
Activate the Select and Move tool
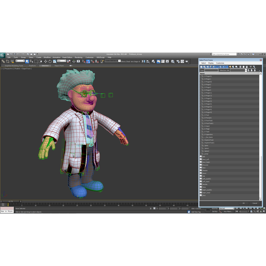[x=46, y=62]
